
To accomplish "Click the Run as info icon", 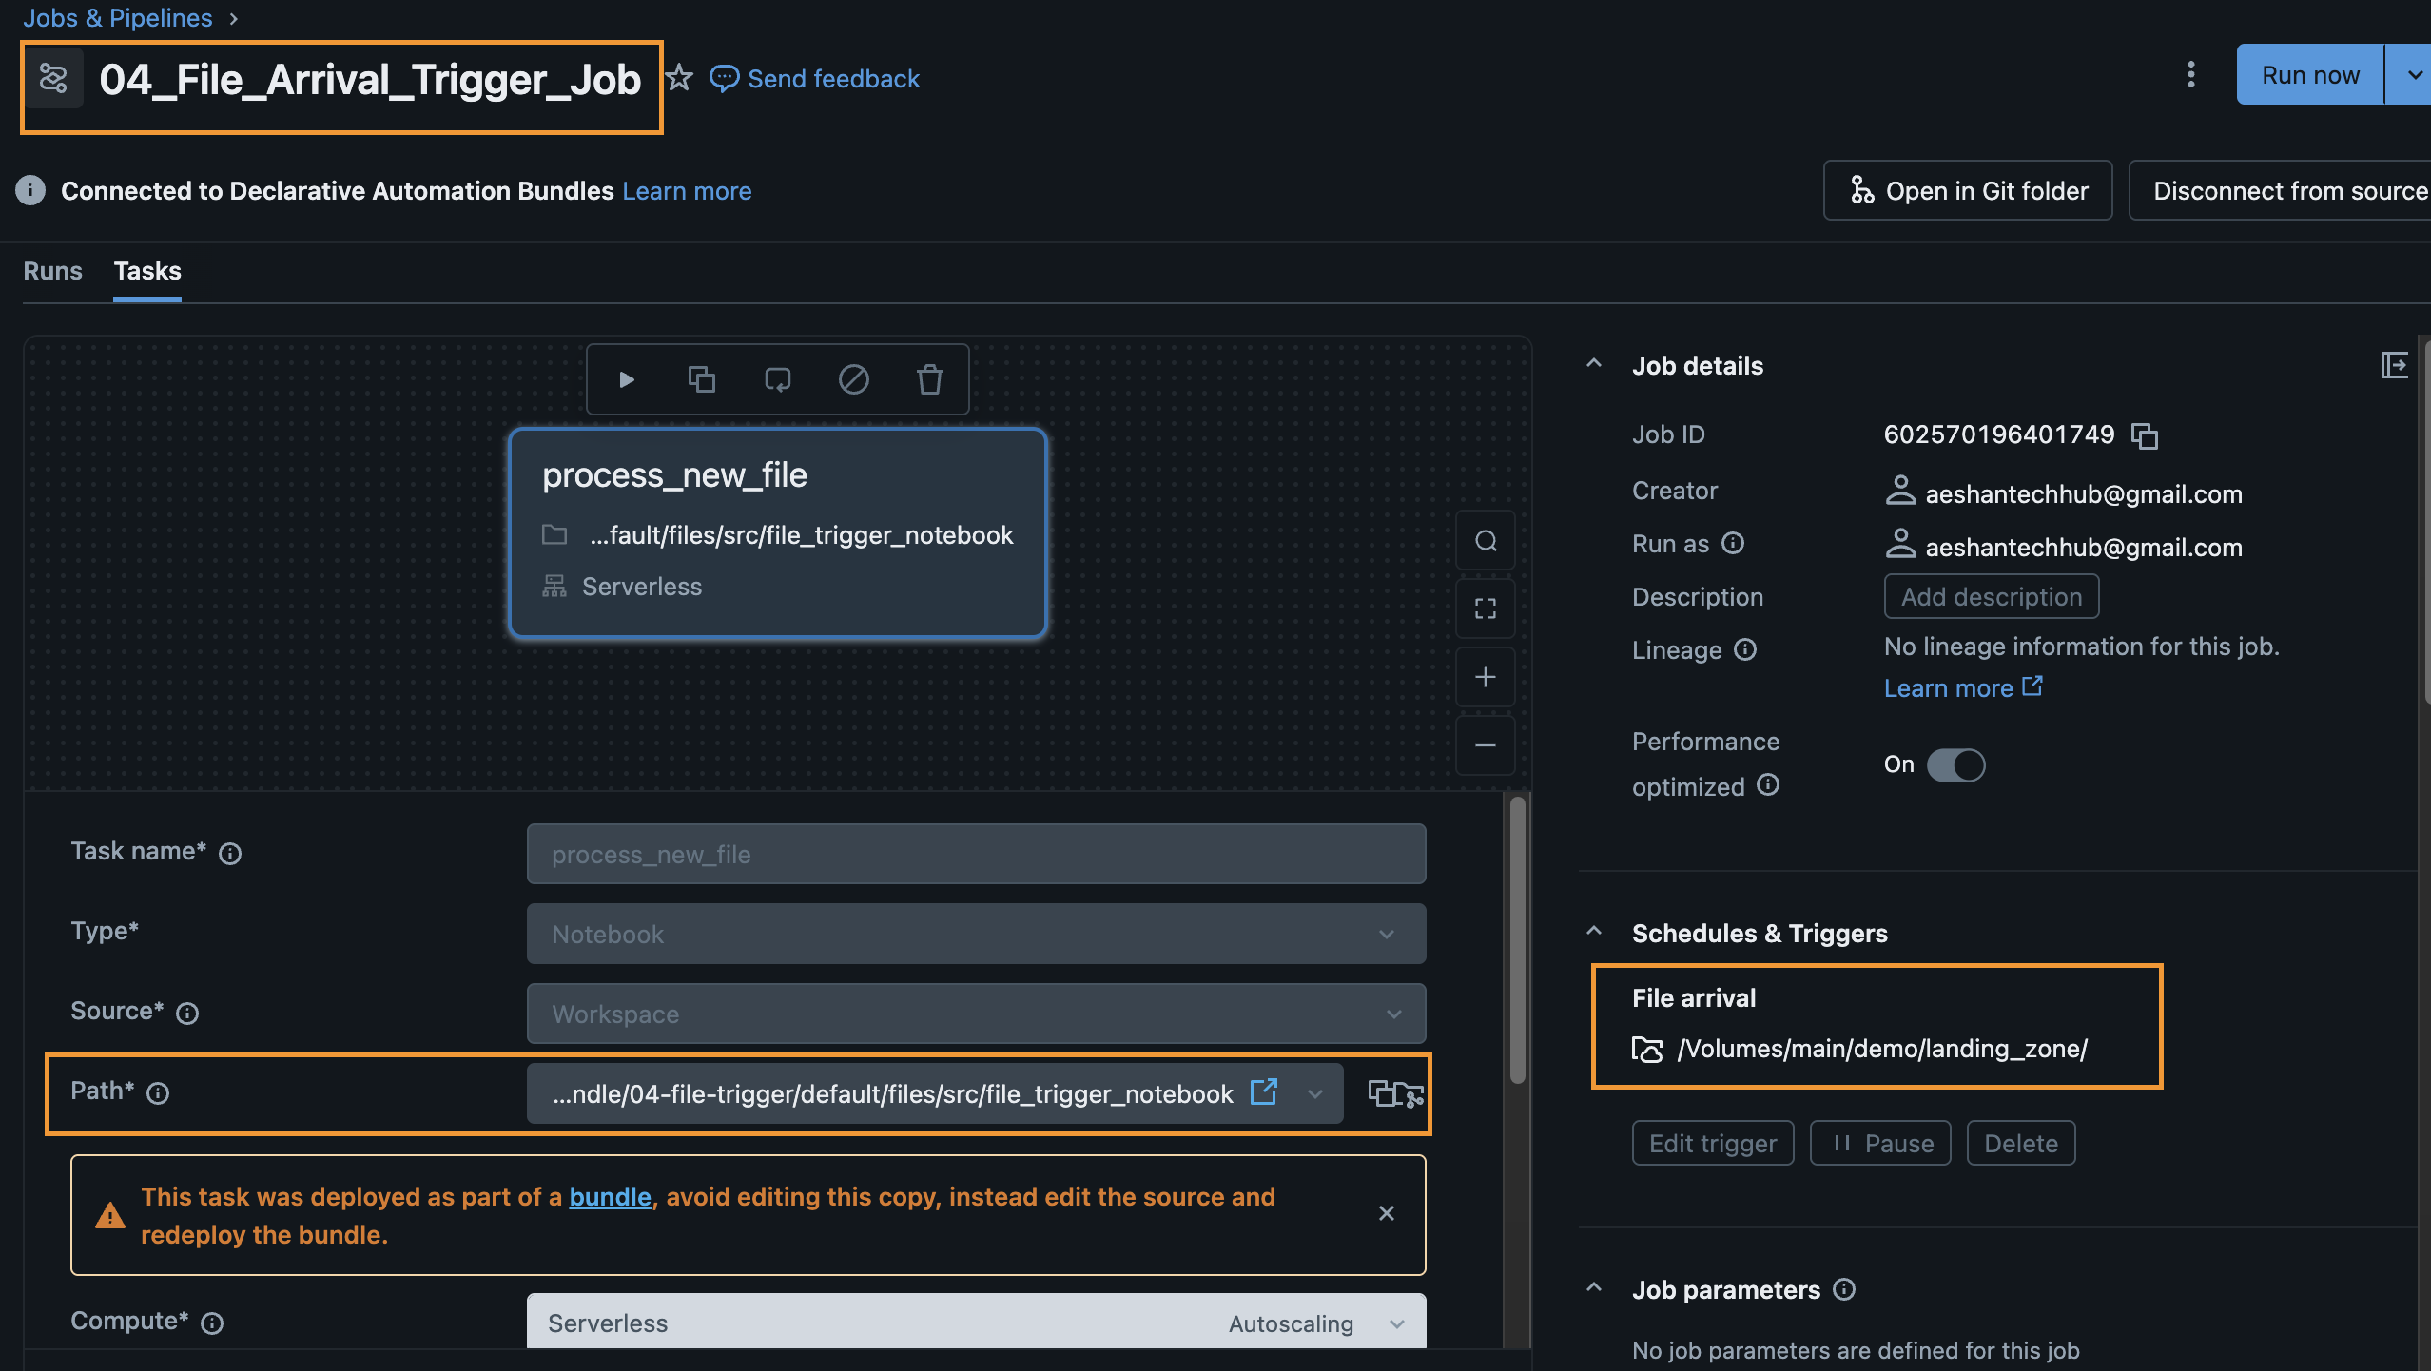I will point(1734,543).
